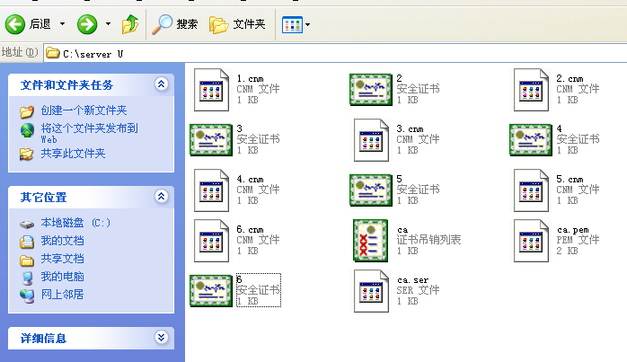
Task: Select the security certificate 4 icon
Action: tap(531, 140)
